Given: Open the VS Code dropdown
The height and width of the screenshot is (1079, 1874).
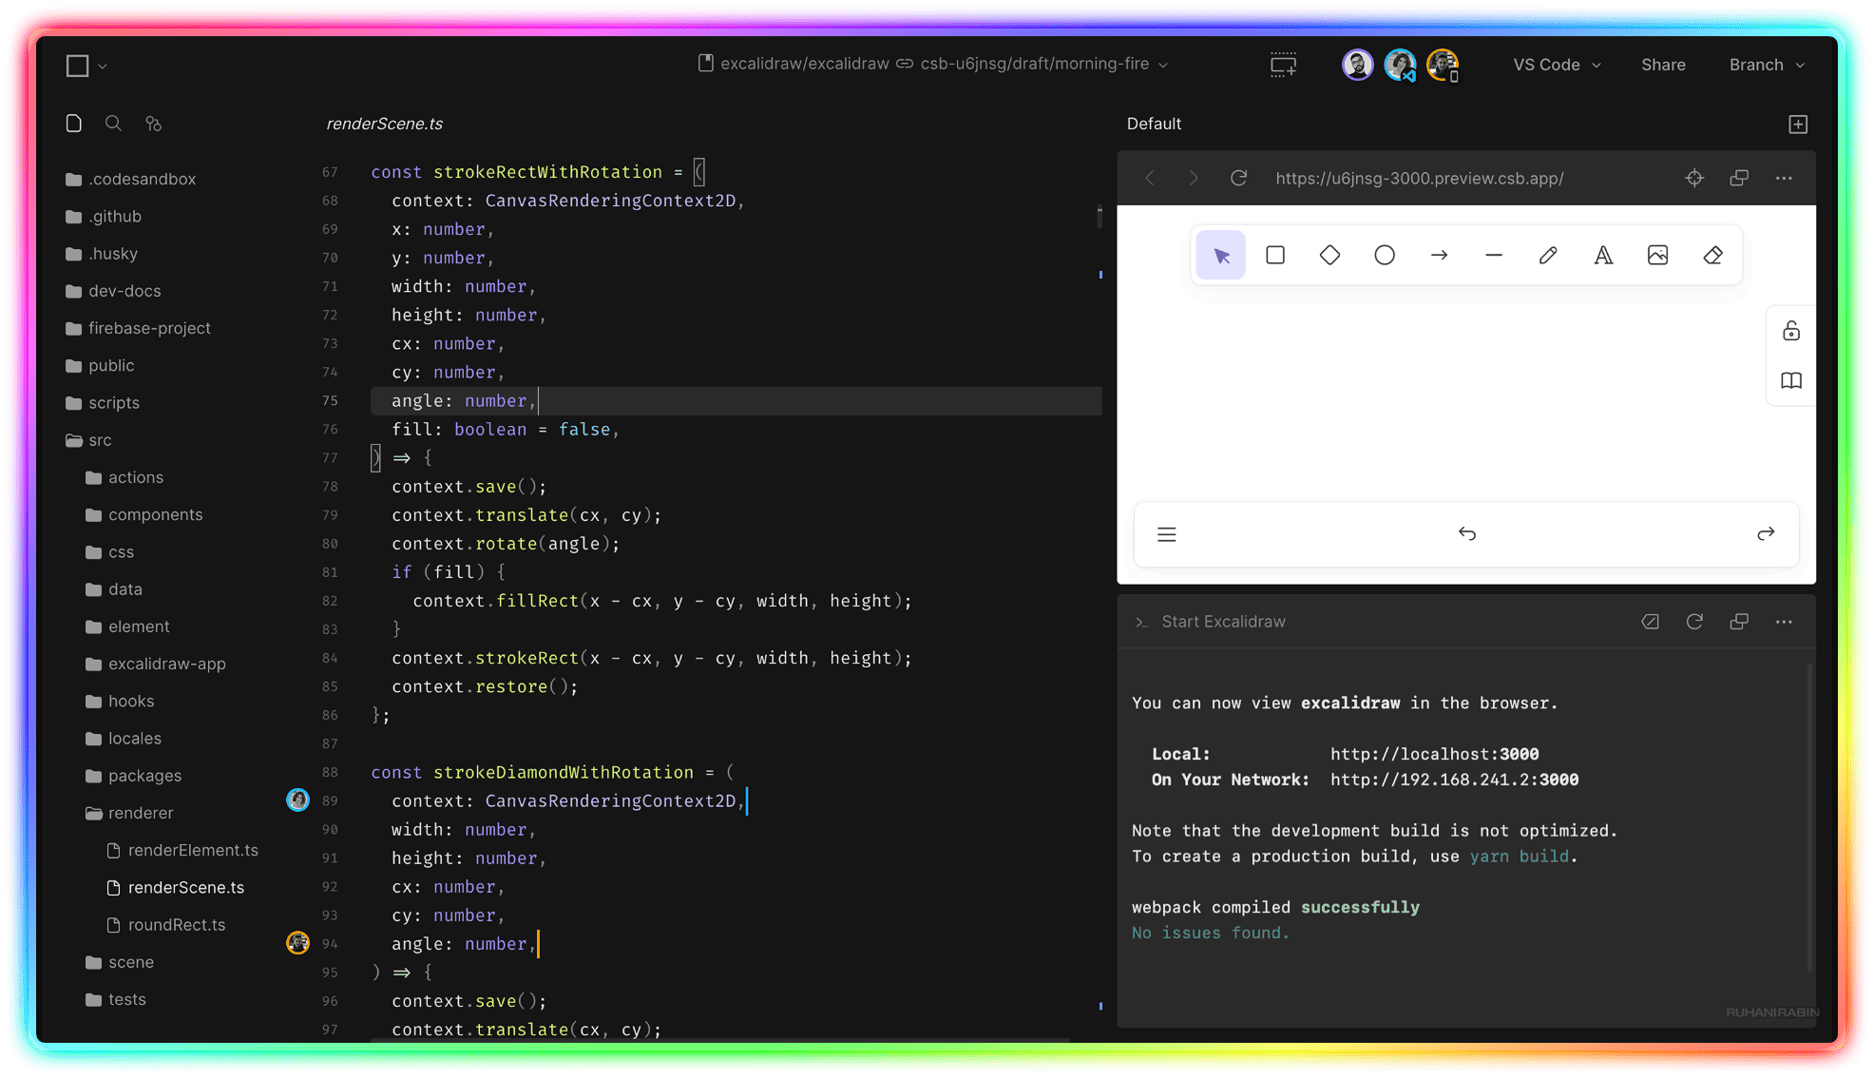Looking at the screenshot, I should [x=1556, y=65].
